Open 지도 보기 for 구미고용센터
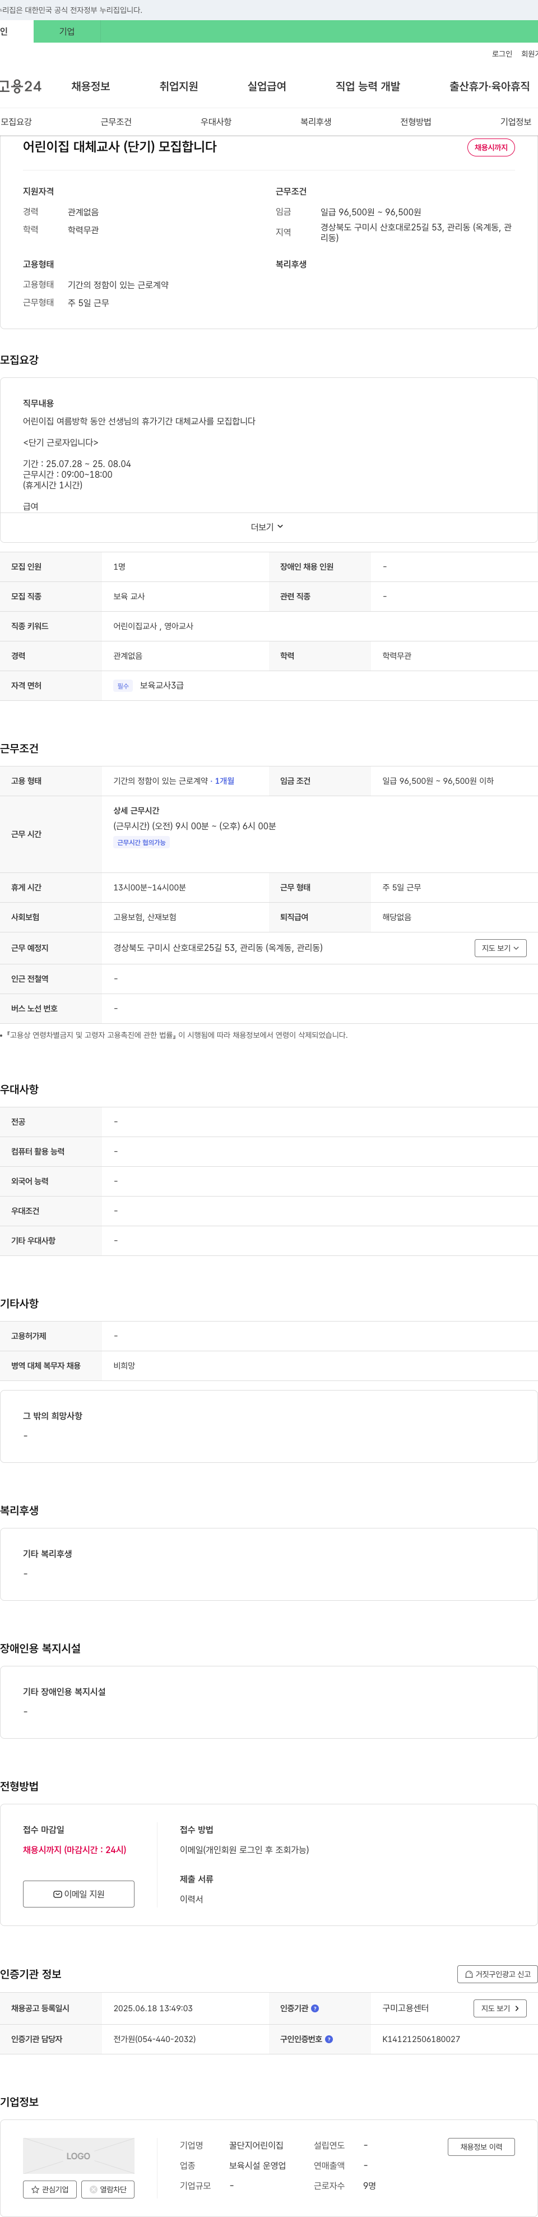This screenshot has width=538, height=2217. [x=500, y=2008]
